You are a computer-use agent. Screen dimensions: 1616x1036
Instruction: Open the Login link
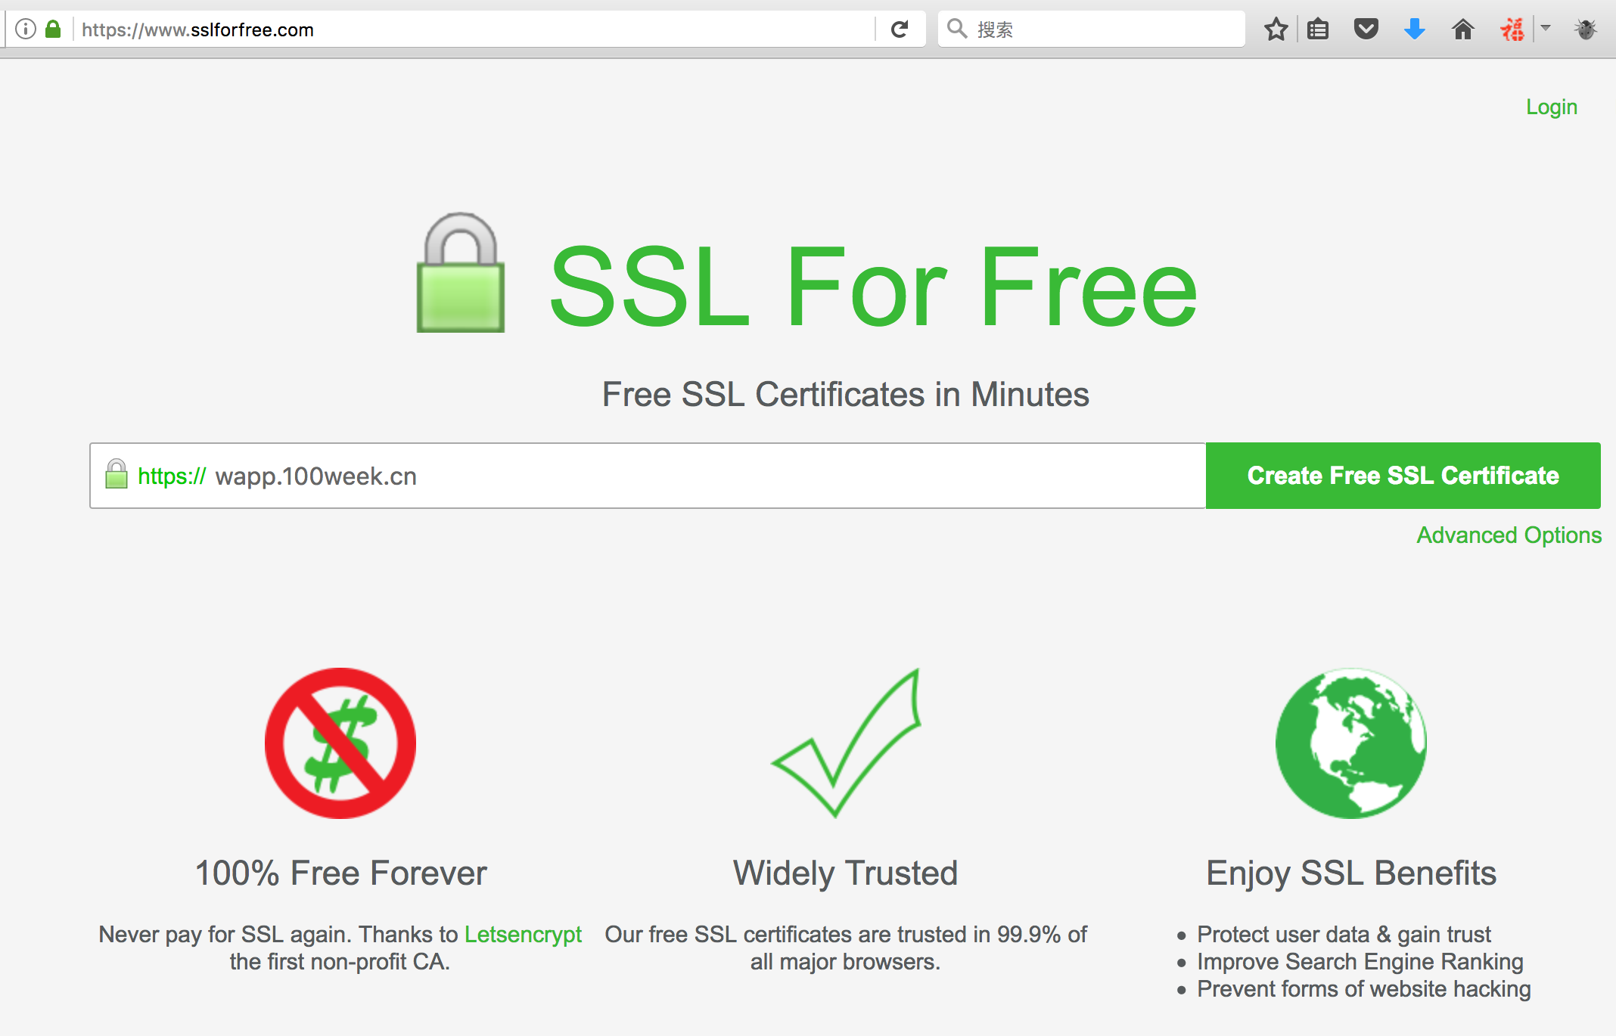pos(1551,107)
